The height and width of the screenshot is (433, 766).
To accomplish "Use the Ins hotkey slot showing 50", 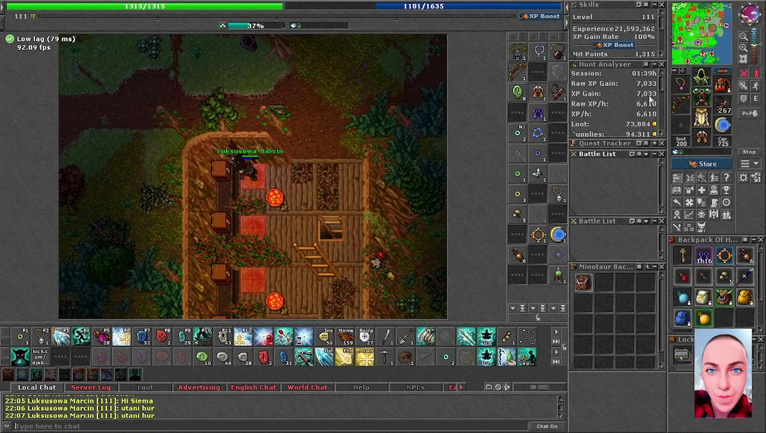I will (325, 337).
